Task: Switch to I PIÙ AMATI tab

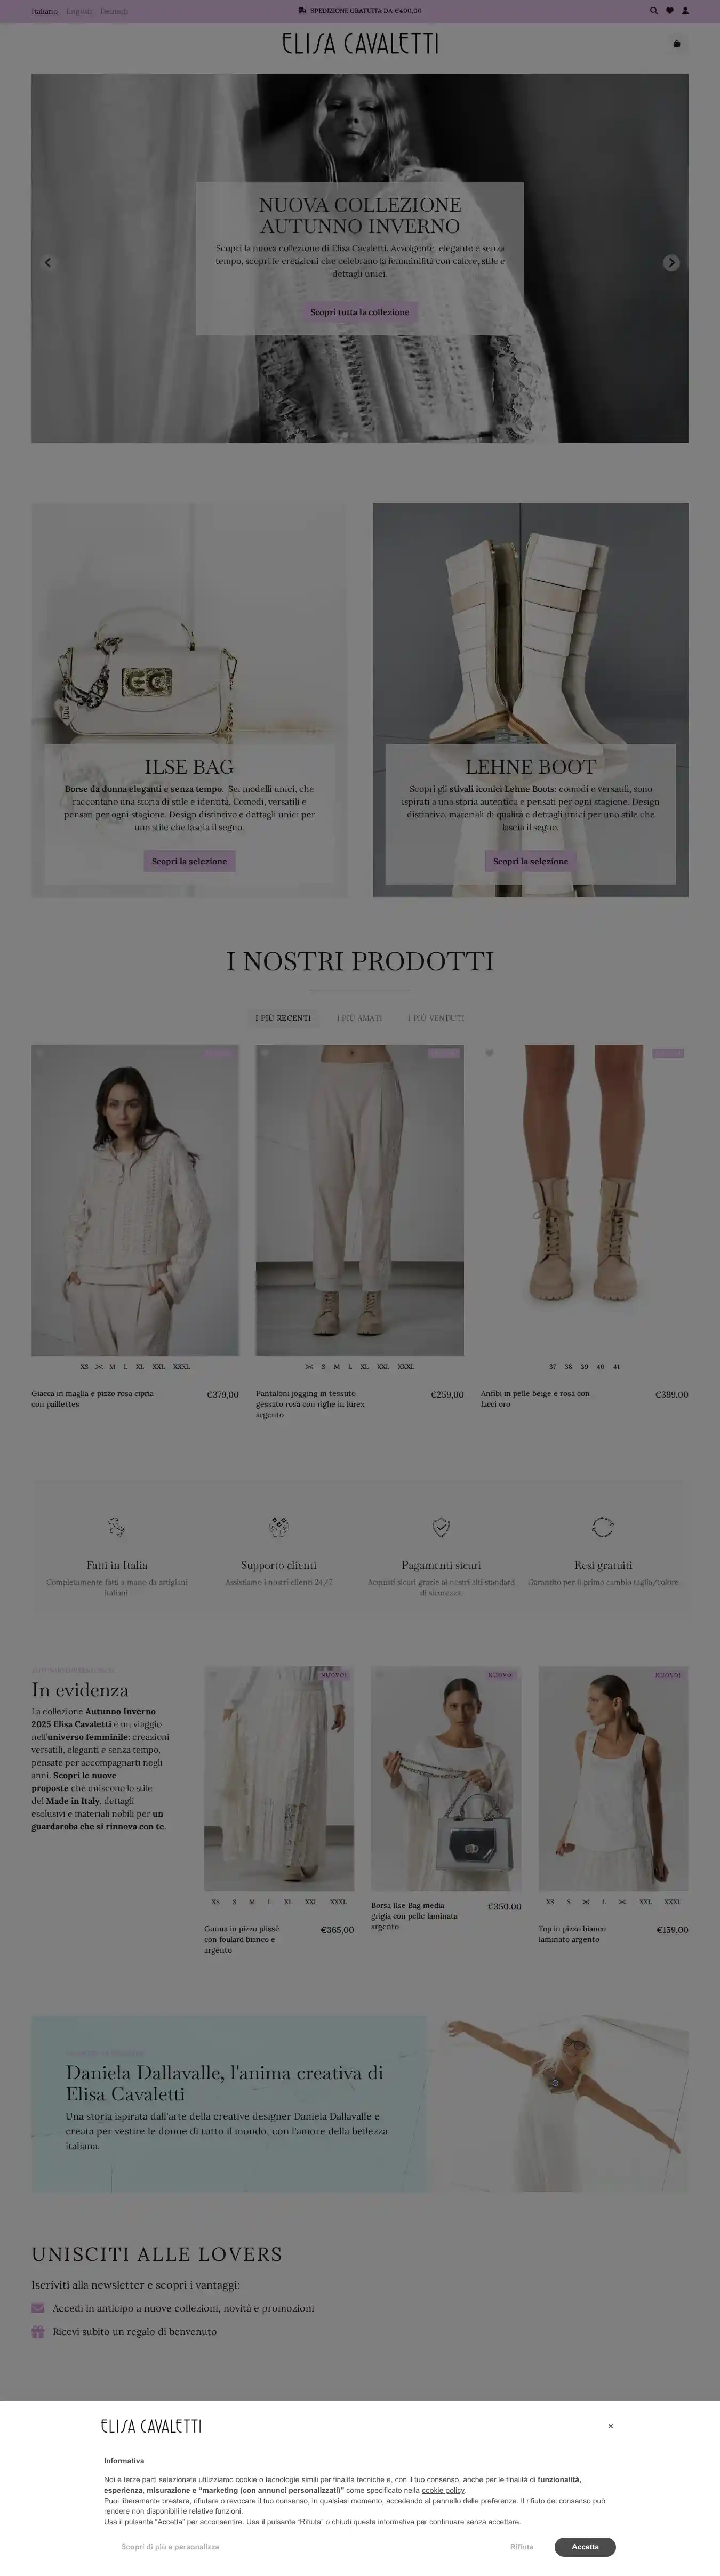Action: (359, 1018)
